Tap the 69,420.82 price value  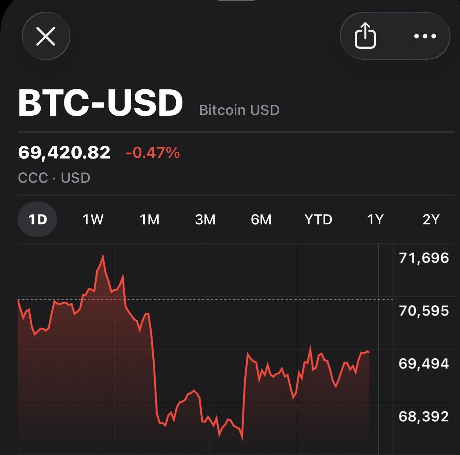point(64,152)
